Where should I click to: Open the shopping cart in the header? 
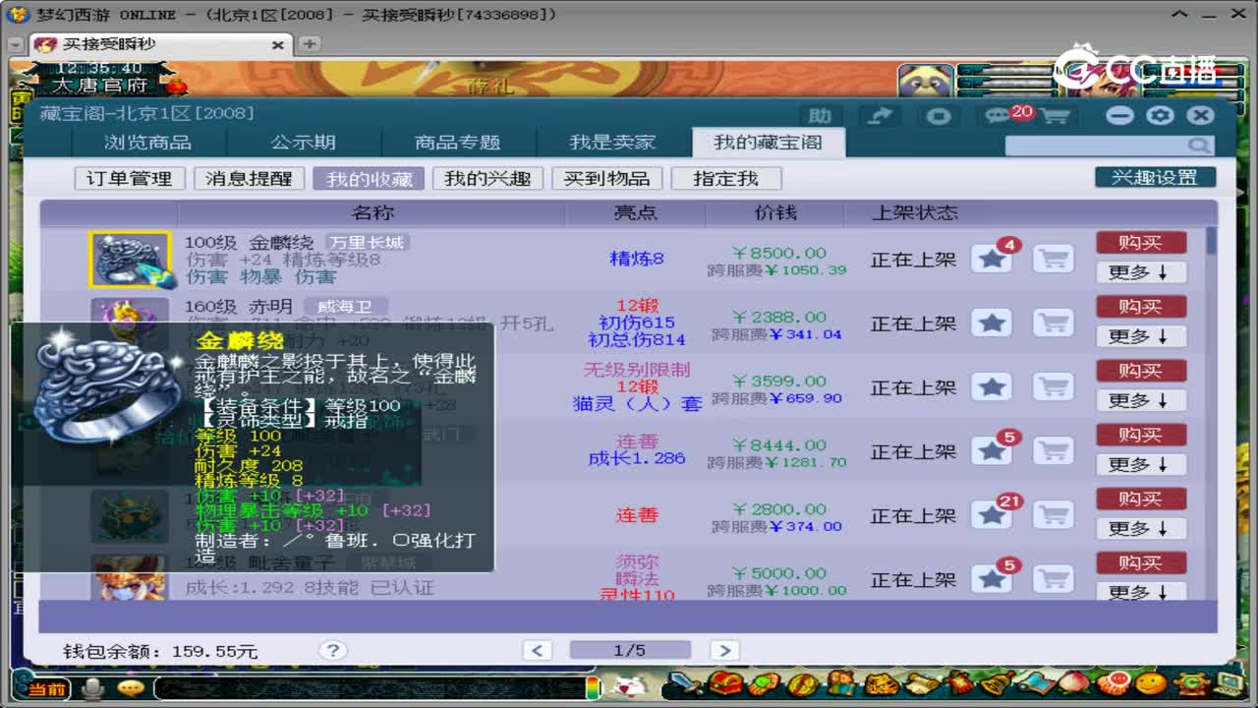pos(1055,116)
